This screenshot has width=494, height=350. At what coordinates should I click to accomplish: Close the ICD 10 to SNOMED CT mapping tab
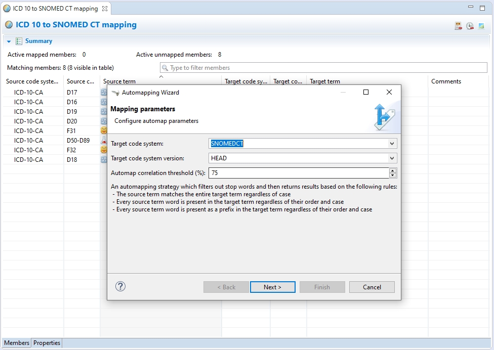coord(105,9)
